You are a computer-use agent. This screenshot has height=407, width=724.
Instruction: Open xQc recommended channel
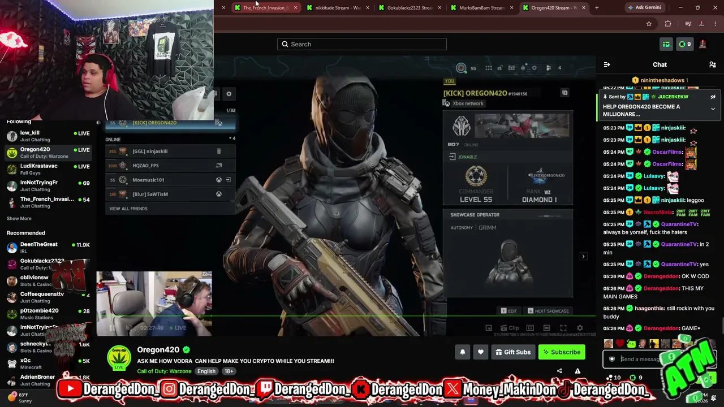coord(48,363)
